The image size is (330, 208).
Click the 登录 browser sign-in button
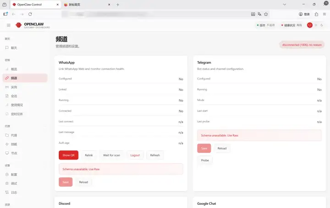(304, 14)
